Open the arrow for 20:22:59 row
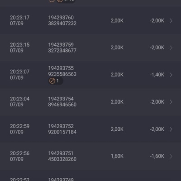The width and height of the screenshot is (181, 181). (171, 129)
